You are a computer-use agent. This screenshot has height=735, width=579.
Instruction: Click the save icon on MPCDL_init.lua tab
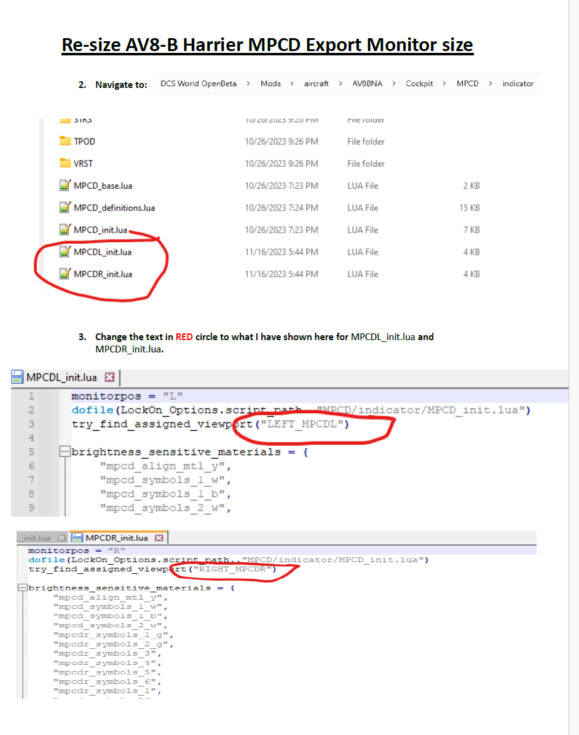pyautogui.click(x=18, y=377)
